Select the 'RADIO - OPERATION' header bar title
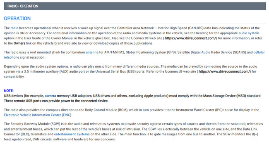 coord(23,6)
